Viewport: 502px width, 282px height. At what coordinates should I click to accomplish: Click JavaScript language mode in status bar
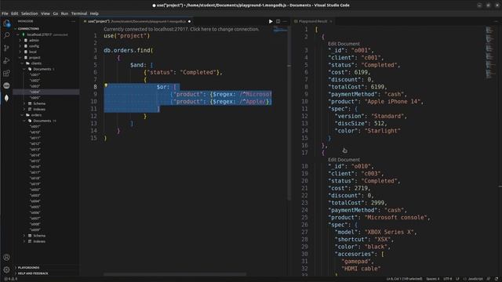[x=475, y=279]
